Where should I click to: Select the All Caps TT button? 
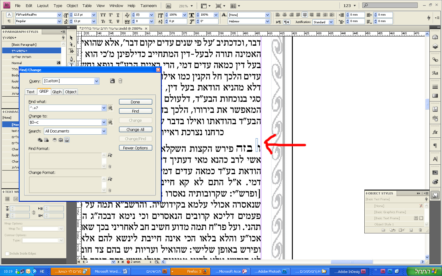tap(103, 15)
